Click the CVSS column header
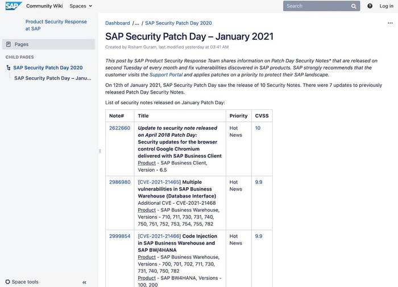398x287 pixels. [x=262, y=116]
